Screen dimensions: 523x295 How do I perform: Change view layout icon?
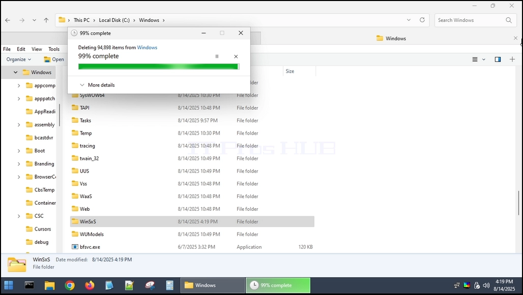coord(475,59)
